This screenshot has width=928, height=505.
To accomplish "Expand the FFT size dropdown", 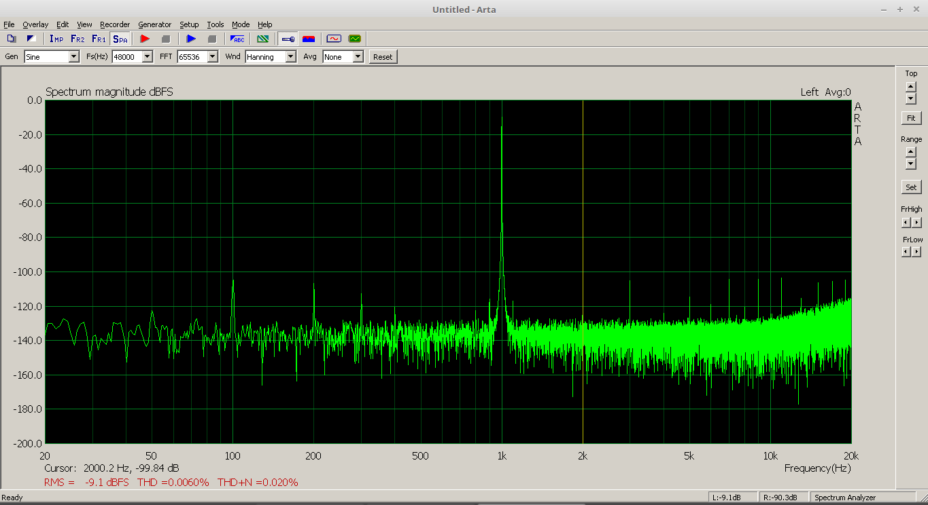I will (212, 57).
